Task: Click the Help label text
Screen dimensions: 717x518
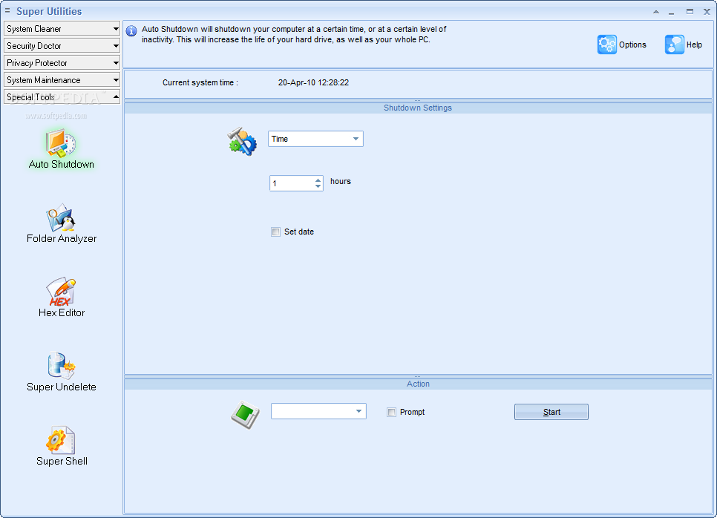Action: click(x=694, y=45)
